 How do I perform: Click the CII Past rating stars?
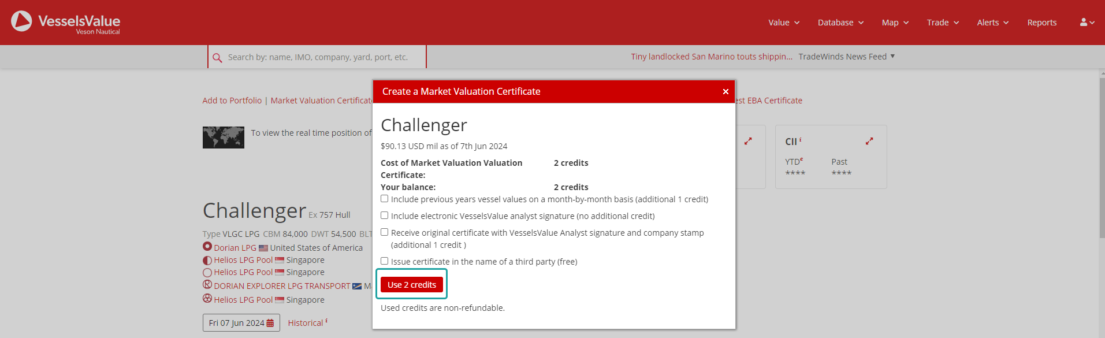tap(842, 173)
